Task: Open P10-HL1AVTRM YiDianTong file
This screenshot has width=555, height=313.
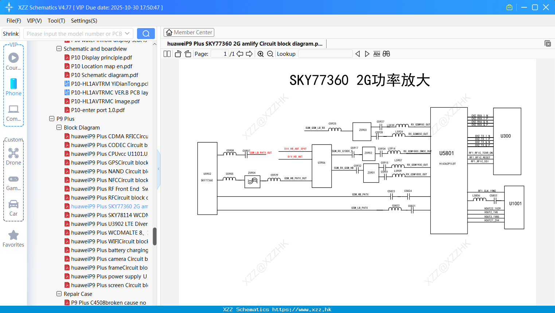Action: click(106, 84)
